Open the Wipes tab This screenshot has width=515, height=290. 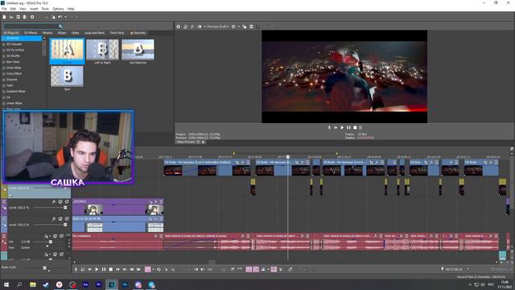coord(62,33)
